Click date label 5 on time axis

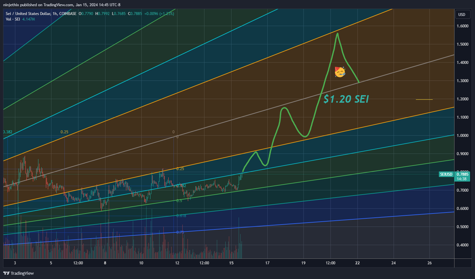click(51, 263)
